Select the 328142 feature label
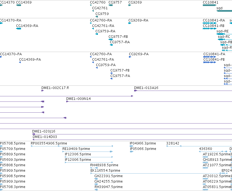The width and height of the screenshot is (232, 191). (173, 143)
